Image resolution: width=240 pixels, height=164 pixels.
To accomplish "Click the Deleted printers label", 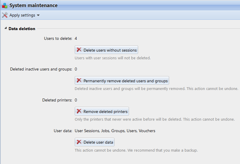I will pyautogui.click(x=57, y=100).
